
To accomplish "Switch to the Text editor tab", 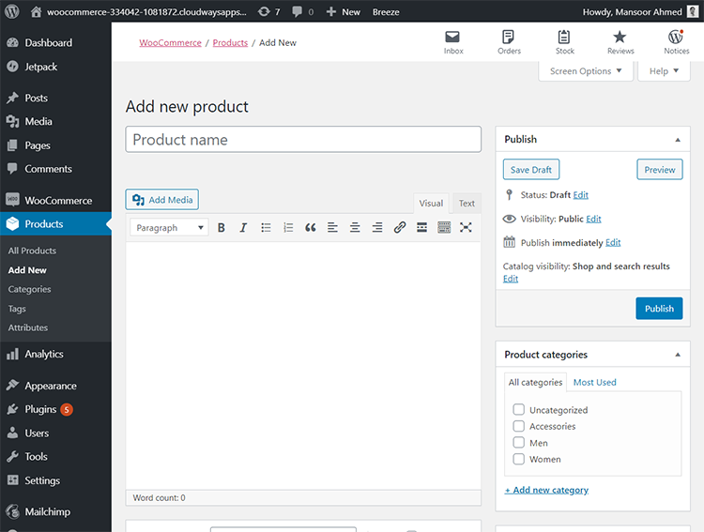I will (467, 204).
